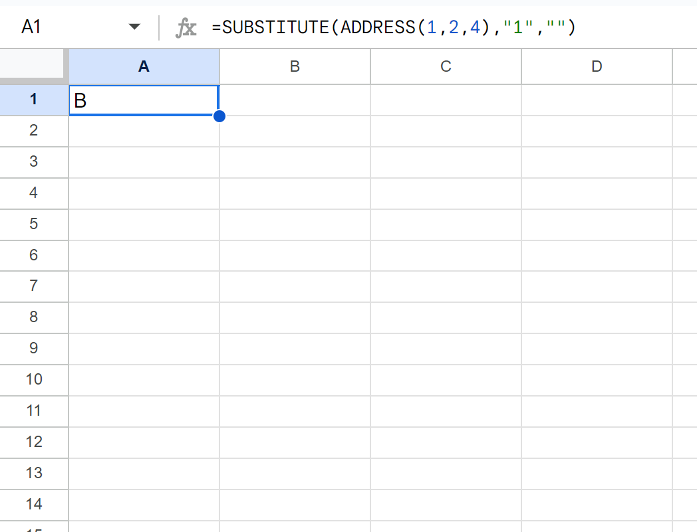Click cell A1 containing B
The height and width of the screenshot is (532, 697).
pyautogui.click(x=144, y=100)
